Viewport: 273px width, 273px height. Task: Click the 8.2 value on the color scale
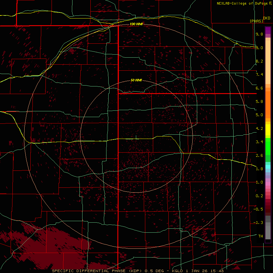tap(259, 61)
